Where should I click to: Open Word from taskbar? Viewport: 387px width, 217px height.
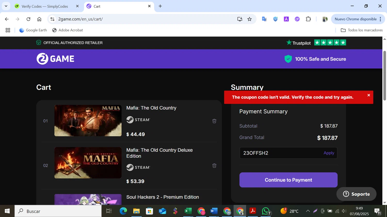tap(214, 211)
